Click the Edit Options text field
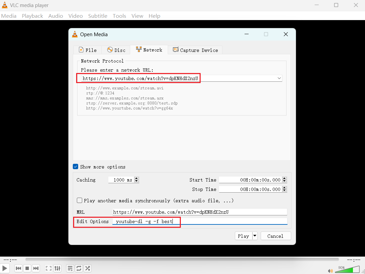The image size is (365, 274). (x=200, y=221)
